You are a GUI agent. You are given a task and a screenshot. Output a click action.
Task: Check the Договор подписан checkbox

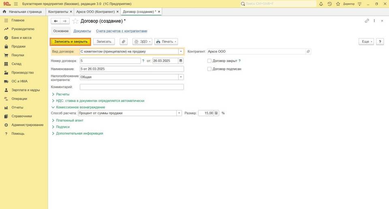click(209, 69)
